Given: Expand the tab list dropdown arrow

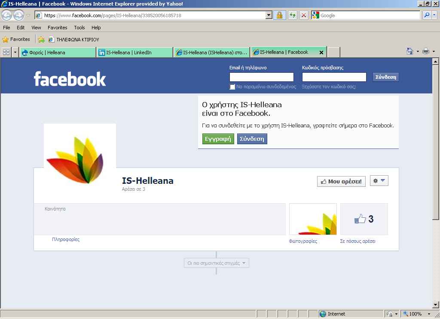Looking at the screenshot, I should (x=15, y=52).
